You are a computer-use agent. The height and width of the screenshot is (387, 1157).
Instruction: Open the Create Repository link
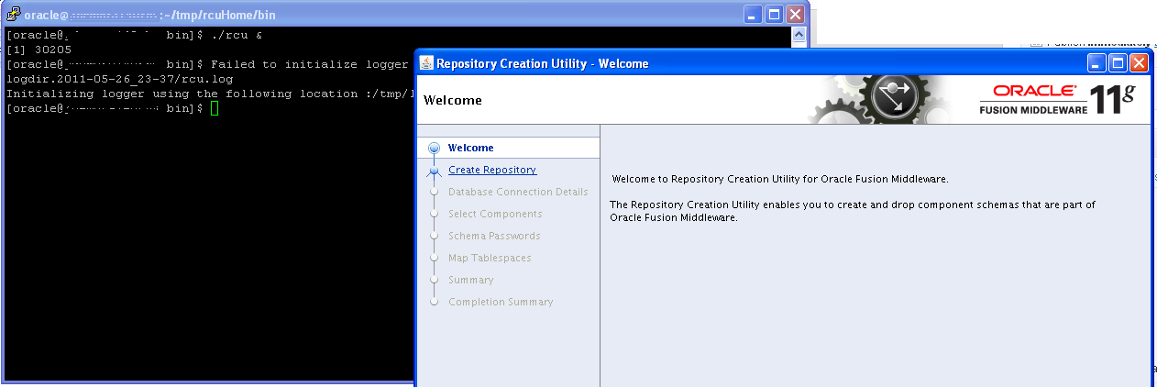492,170
